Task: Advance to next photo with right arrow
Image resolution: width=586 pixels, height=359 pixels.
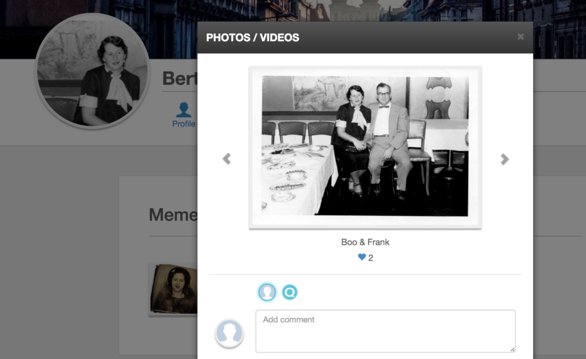Action: [504, 159]
